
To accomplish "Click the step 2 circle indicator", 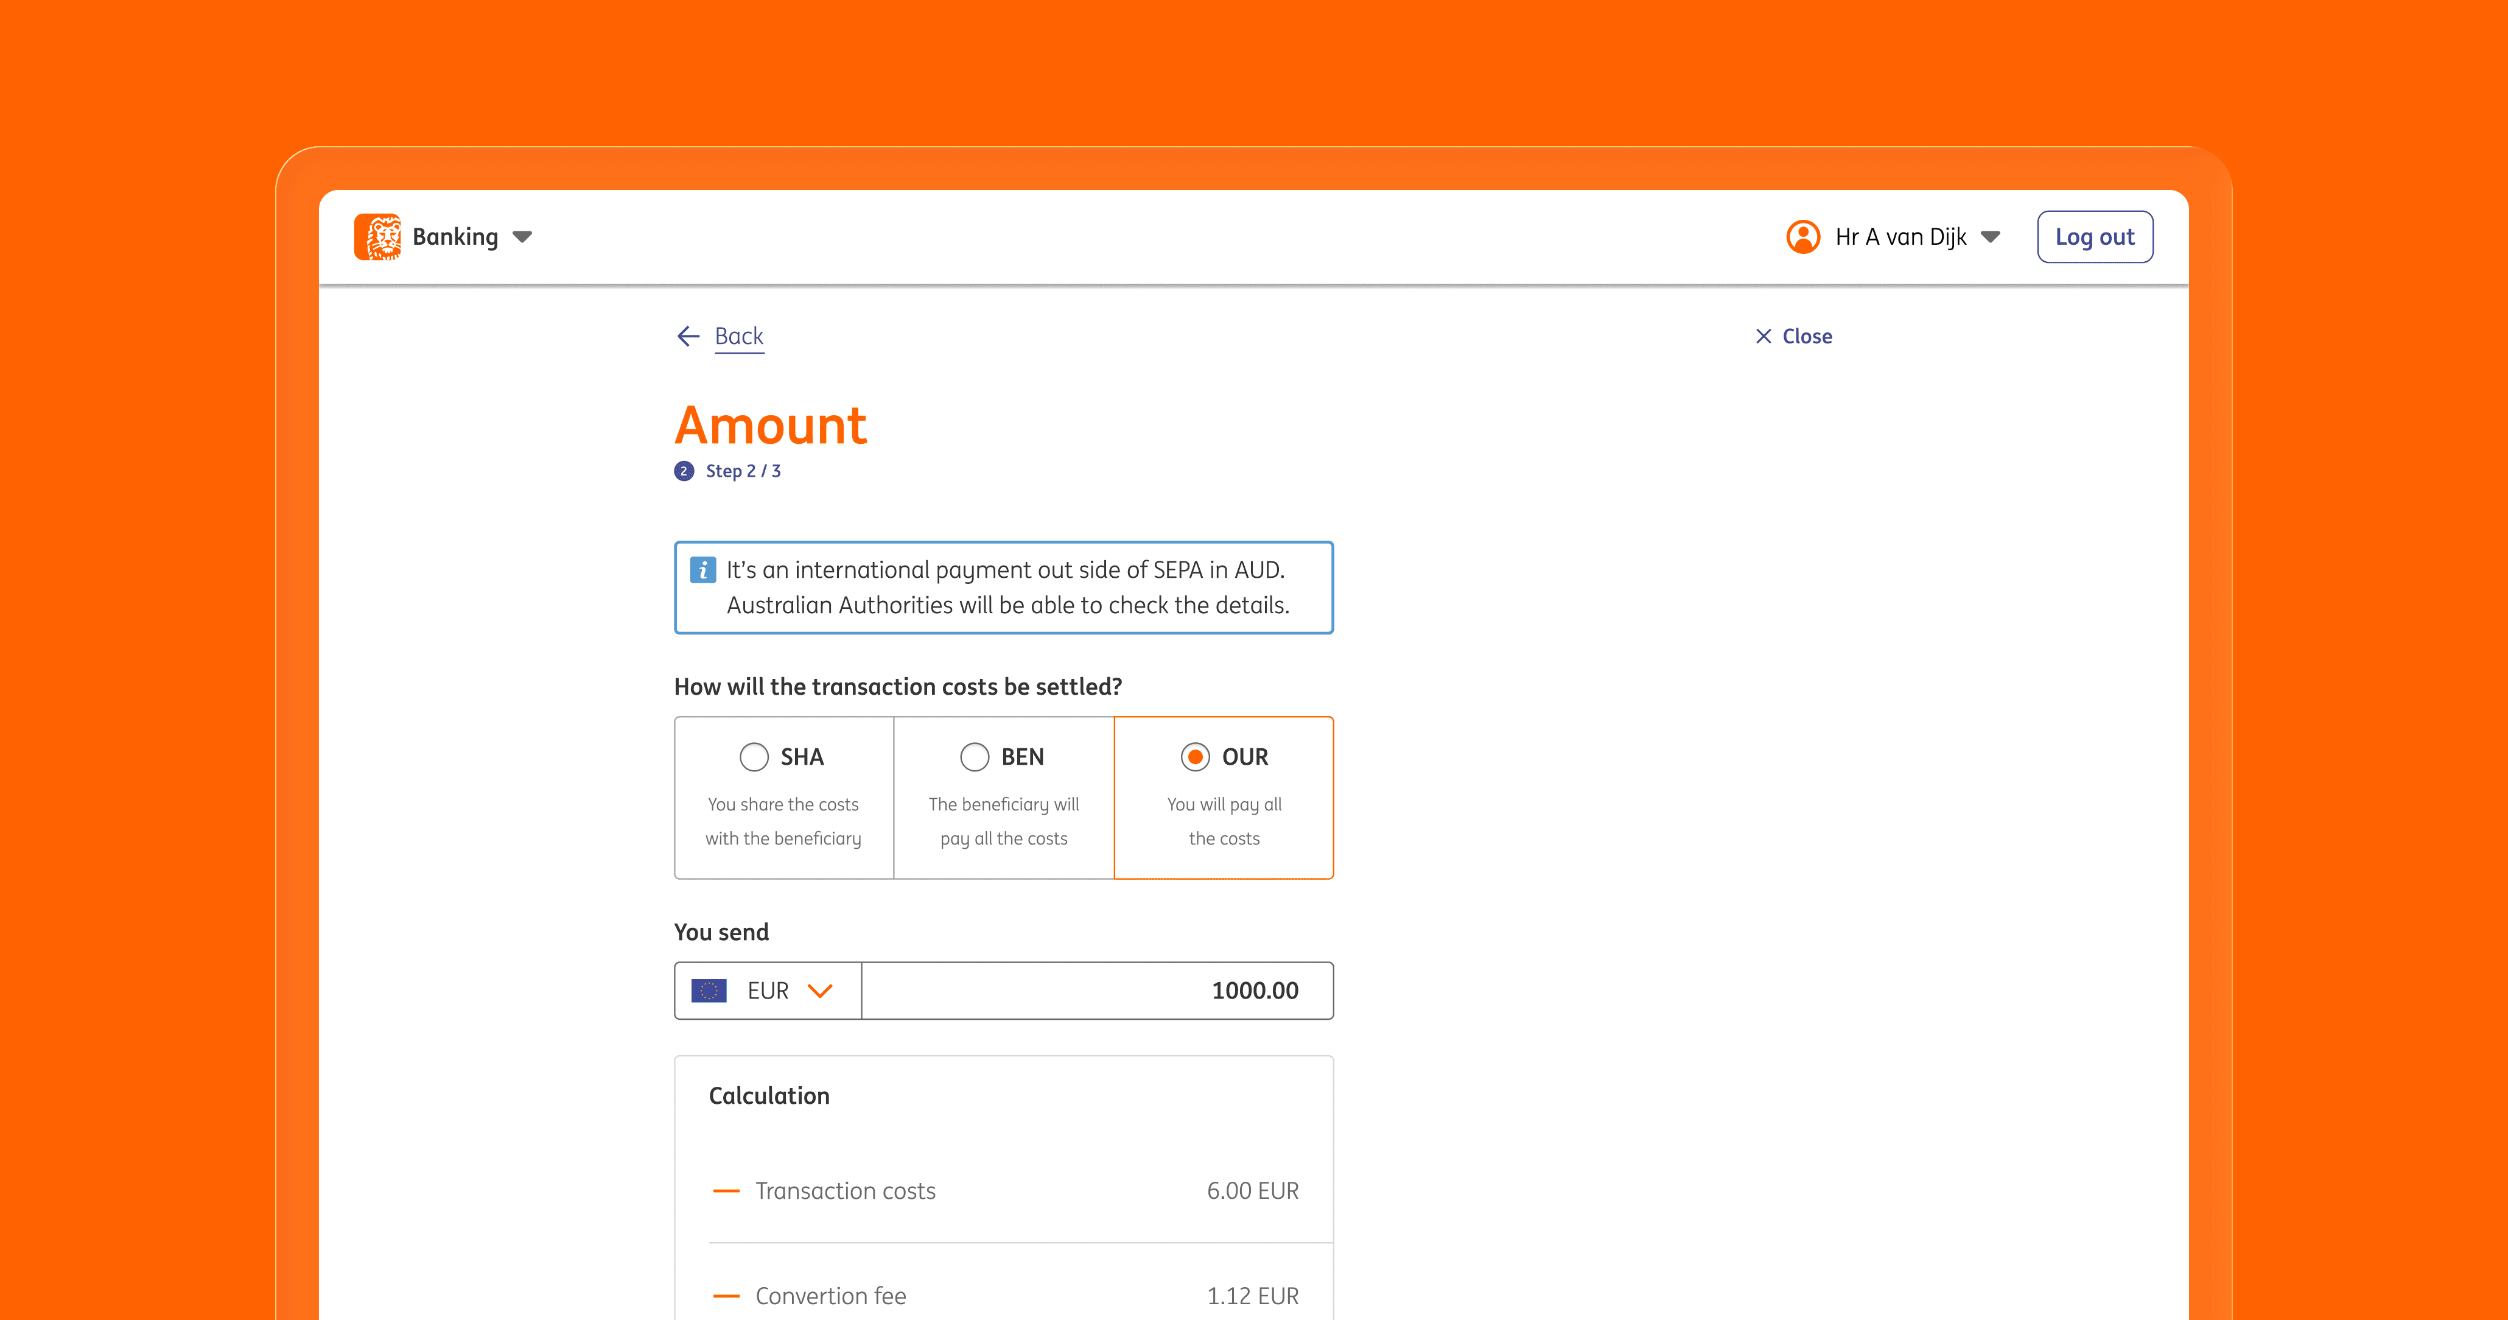I will pos(684,471).
